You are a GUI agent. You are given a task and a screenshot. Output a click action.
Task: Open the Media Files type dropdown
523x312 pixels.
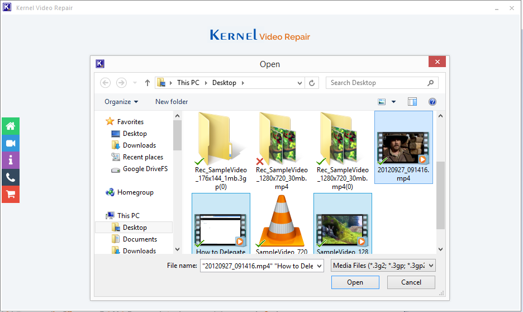383,266
